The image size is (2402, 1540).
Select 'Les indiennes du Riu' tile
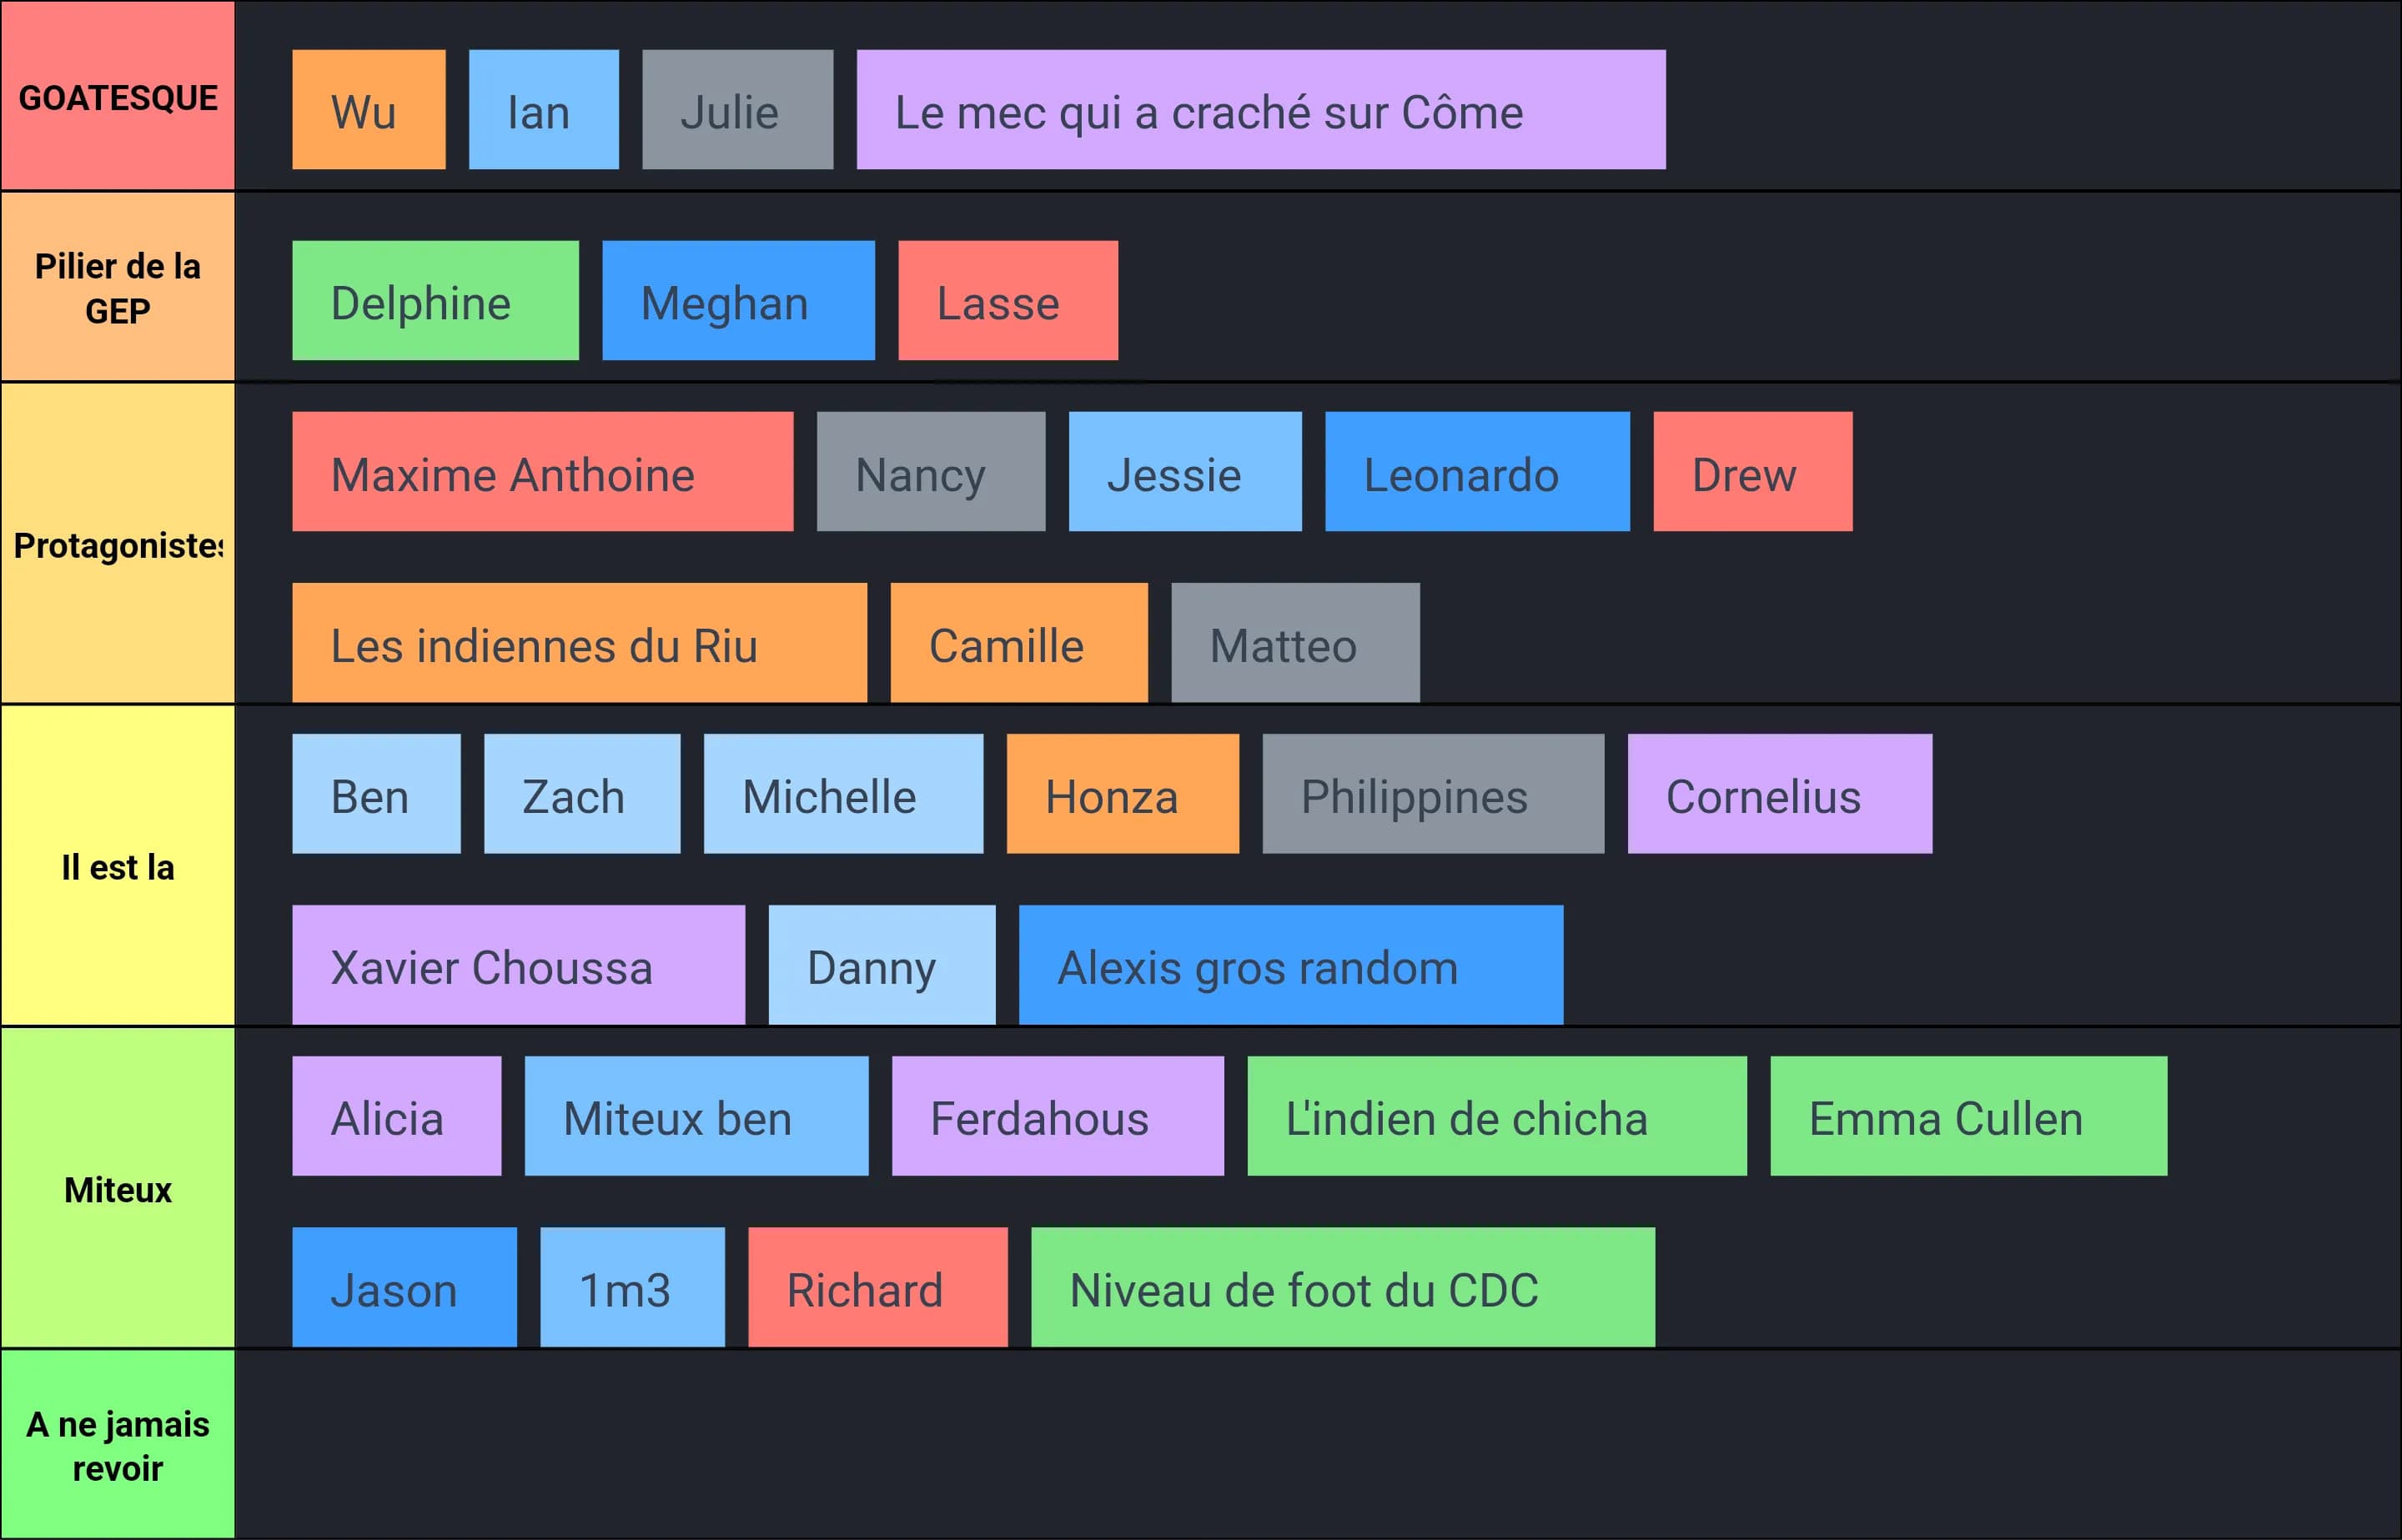[580, 643]
